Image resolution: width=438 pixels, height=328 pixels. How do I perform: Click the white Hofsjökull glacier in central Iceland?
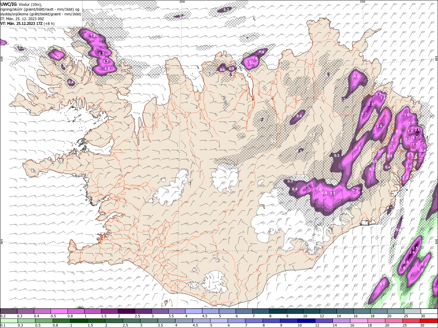[225, 178]
